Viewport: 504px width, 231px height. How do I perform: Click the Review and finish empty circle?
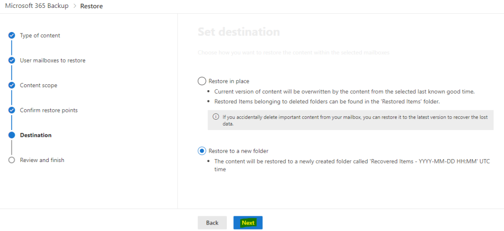[12, 160]
